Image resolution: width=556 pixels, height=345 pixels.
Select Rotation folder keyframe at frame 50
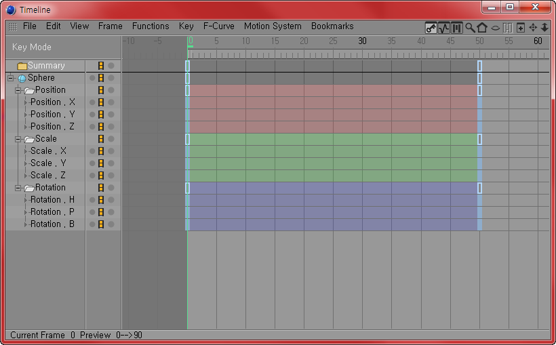[x=479, y=188]
